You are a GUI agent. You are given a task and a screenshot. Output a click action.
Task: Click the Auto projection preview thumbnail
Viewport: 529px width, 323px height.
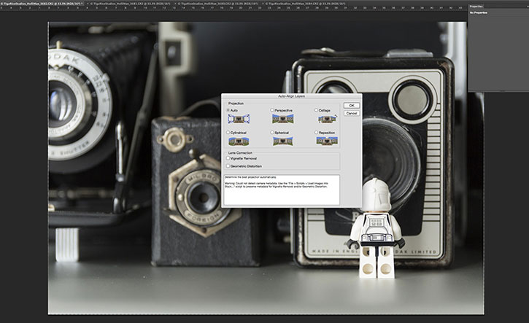239,119
